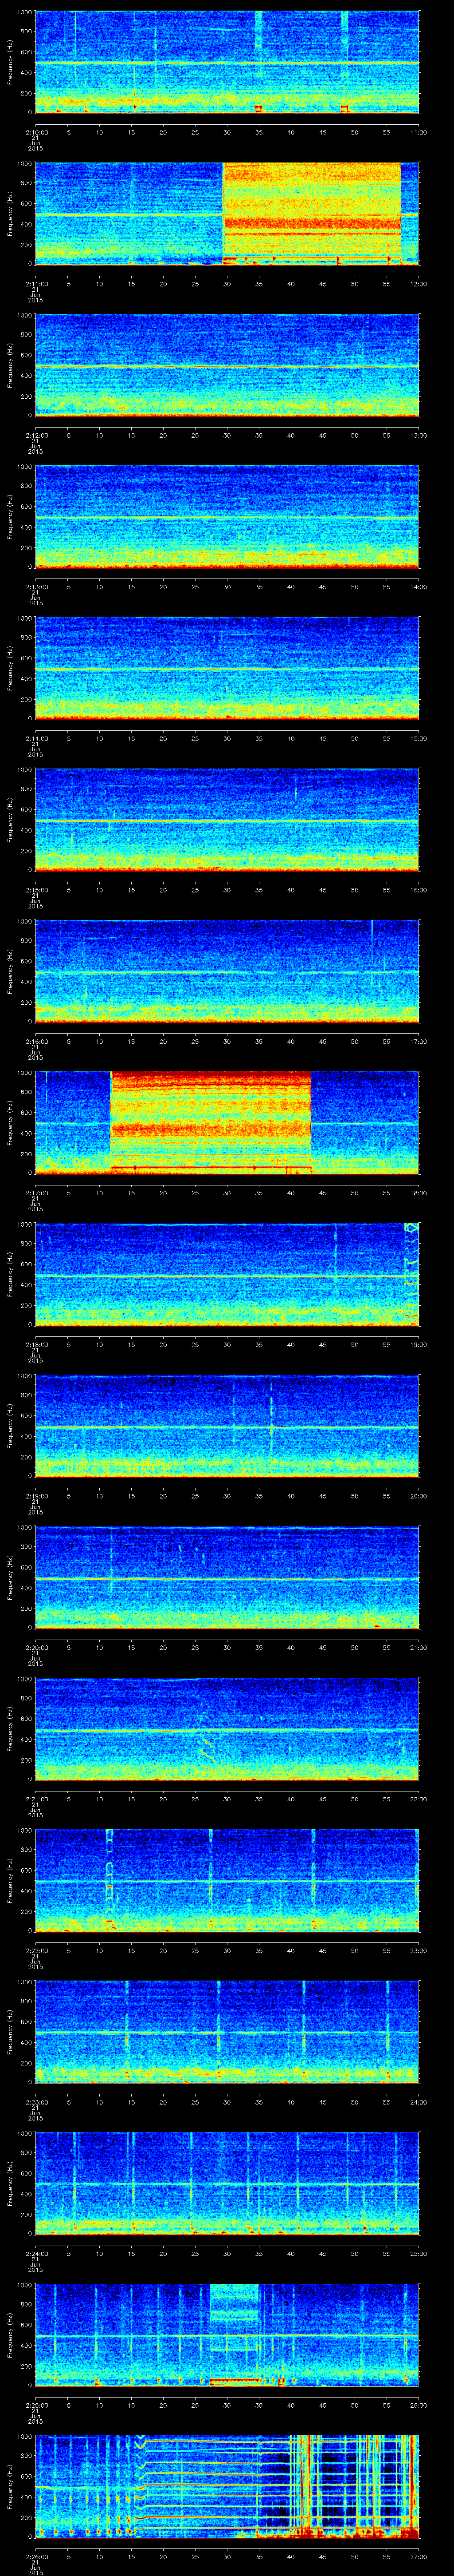
Task: Select the "2:19:00" start time label
Action: point(36,1495)
